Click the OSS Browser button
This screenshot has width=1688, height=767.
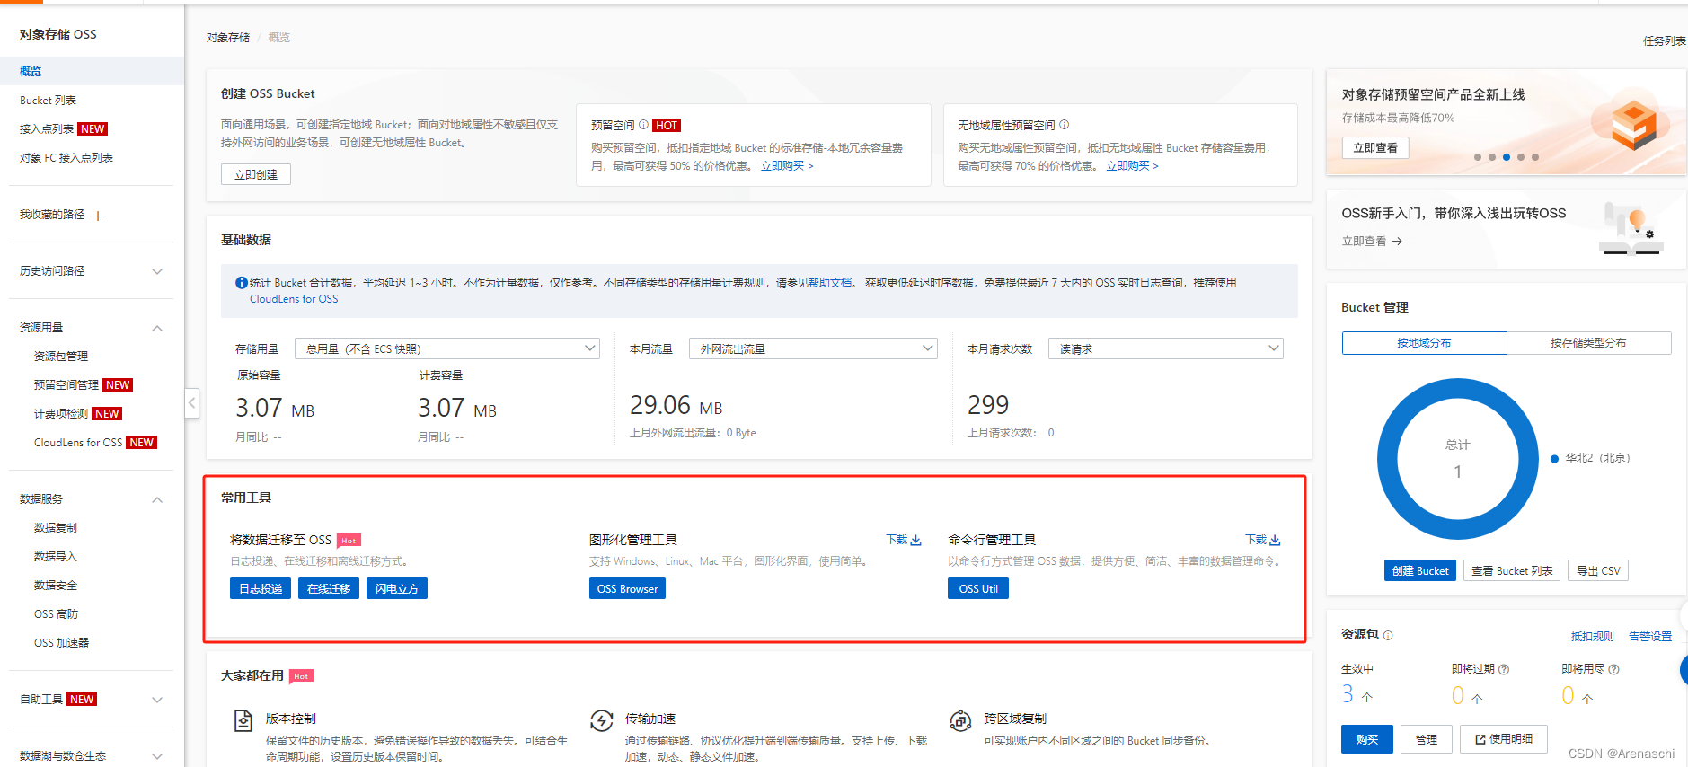[627, 588]
